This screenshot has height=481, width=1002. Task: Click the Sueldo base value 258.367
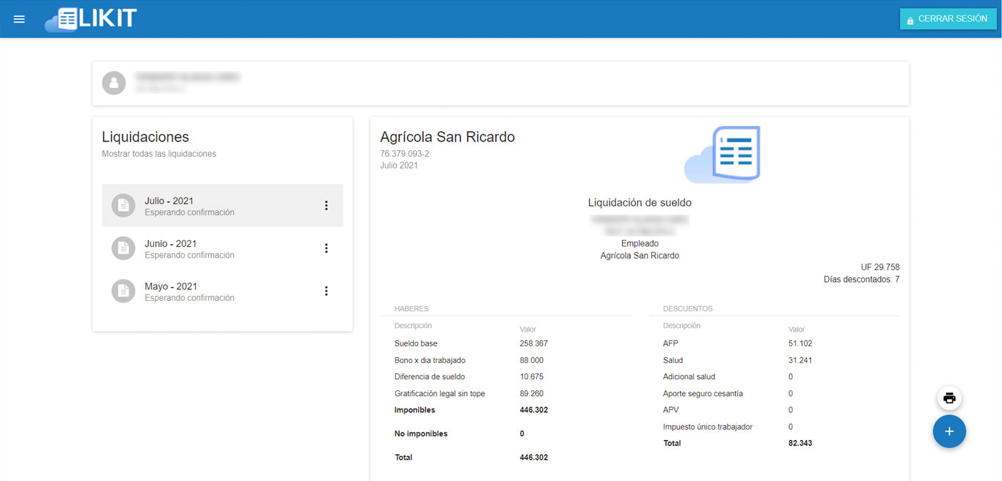tap(534, 343)
